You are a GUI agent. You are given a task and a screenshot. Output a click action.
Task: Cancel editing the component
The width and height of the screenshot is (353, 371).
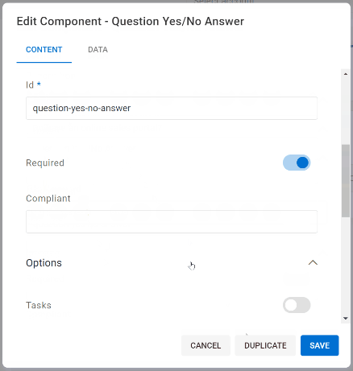[x=206, y=345]
